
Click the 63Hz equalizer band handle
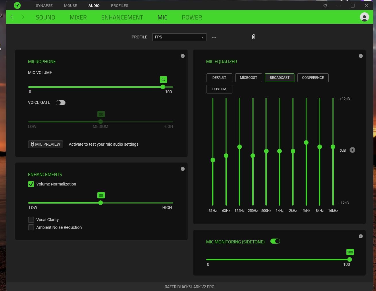pyautogui.click(x=226, y=156)
